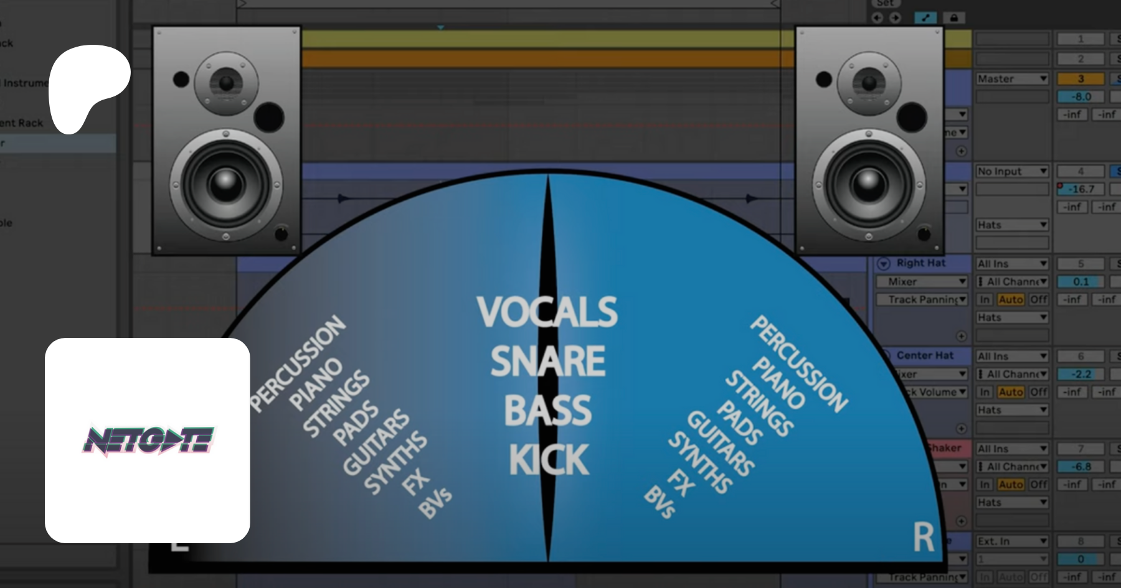Screen dimensions: 1121x588
Task: Open the Master output dropdown
Action: pyautogui.click(x=1012, y=79)
